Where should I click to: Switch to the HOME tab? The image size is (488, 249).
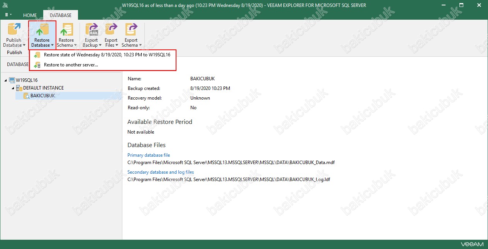30,15
